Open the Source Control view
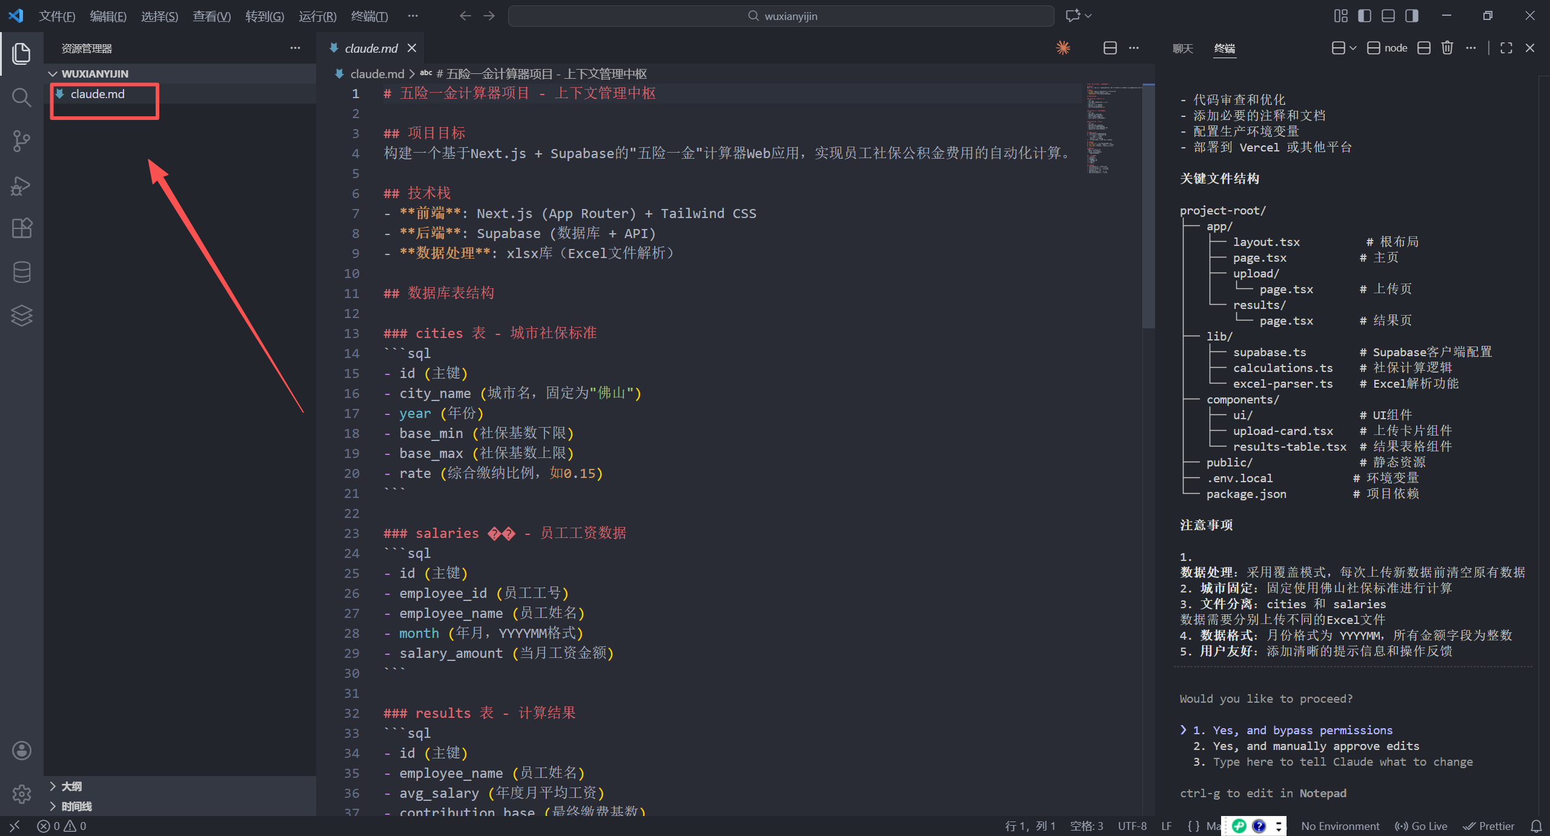The height and width of the screenshot is (836, 1550). click(21, 141)
